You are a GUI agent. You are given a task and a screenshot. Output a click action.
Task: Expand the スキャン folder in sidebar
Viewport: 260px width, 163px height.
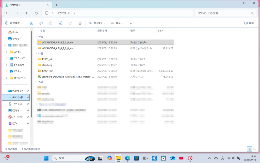[7, 52]
